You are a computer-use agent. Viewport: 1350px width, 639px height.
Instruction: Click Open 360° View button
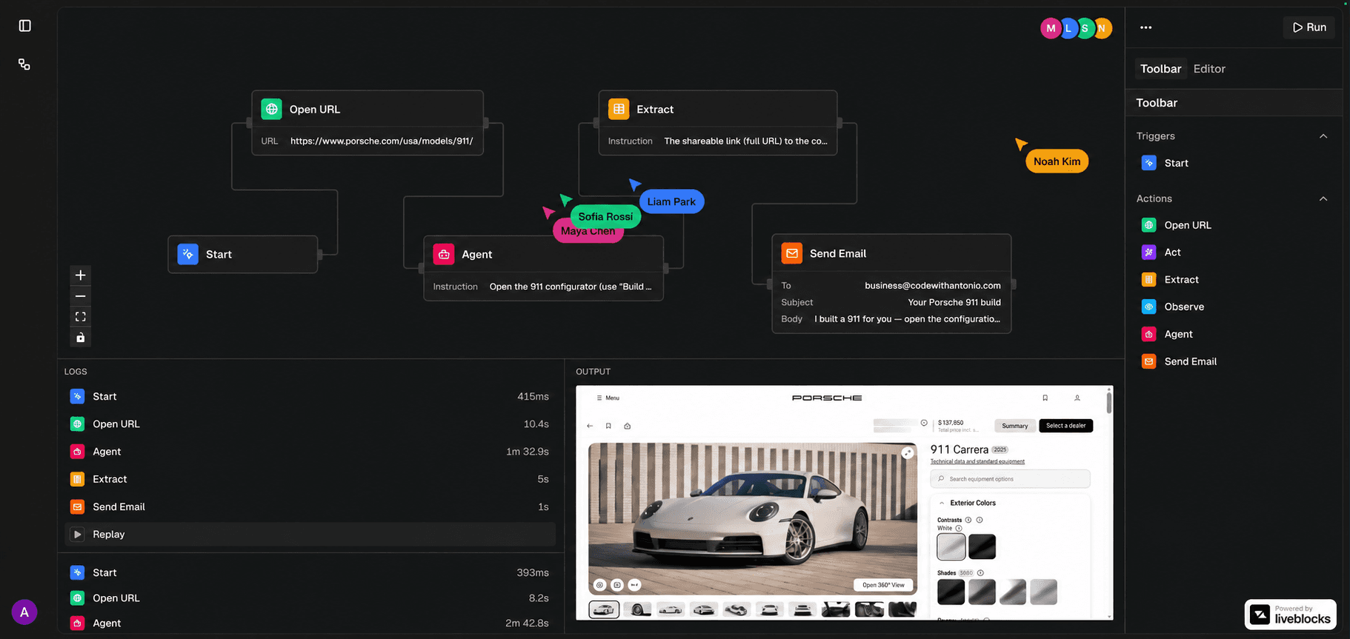tap(883, 585)
